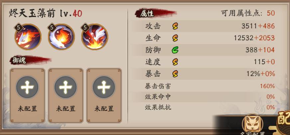The width and height of the screenshot is (290, 135).
Task: Select the third nine-tails flame skill icon
Action: tap(95, 37)
